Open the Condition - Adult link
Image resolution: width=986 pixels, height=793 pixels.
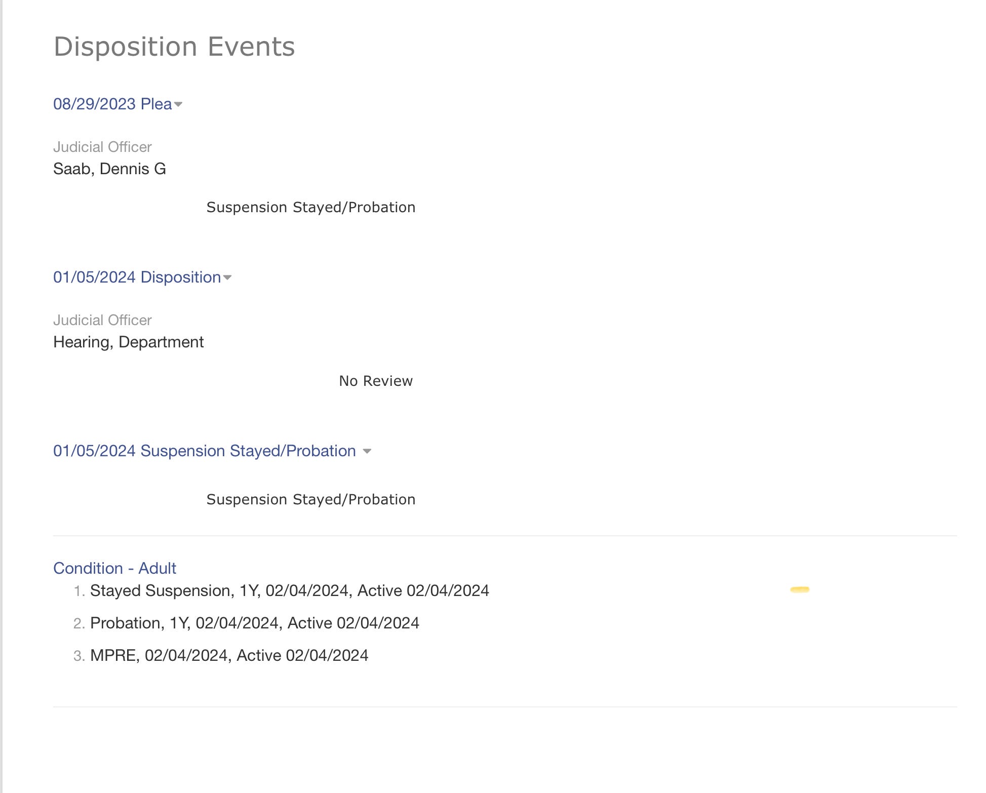pos(114,568)
